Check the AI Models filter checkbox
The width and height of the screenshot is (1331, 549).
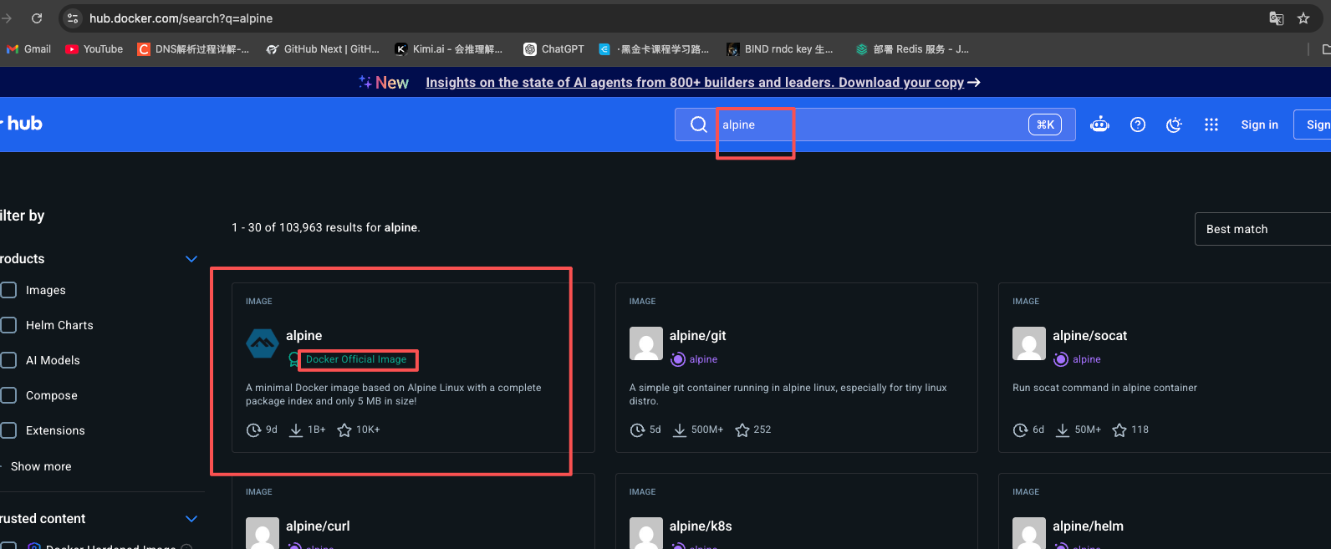pyautogui.click(x=9, y=360)
